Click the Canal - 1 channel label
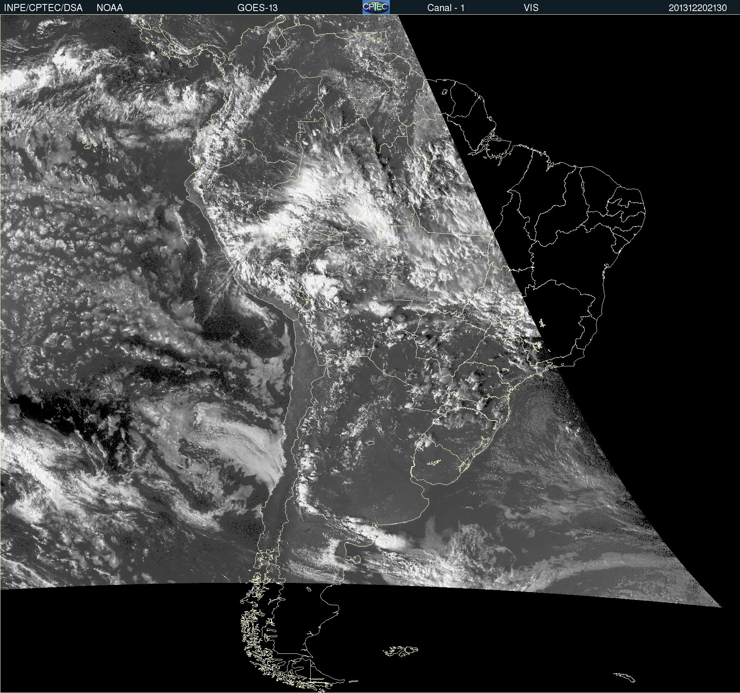 (446, 8)
